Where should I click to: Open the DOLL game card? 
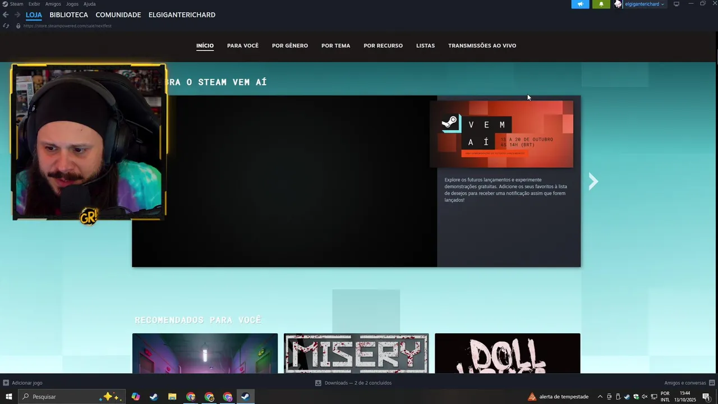coord(508,353)
